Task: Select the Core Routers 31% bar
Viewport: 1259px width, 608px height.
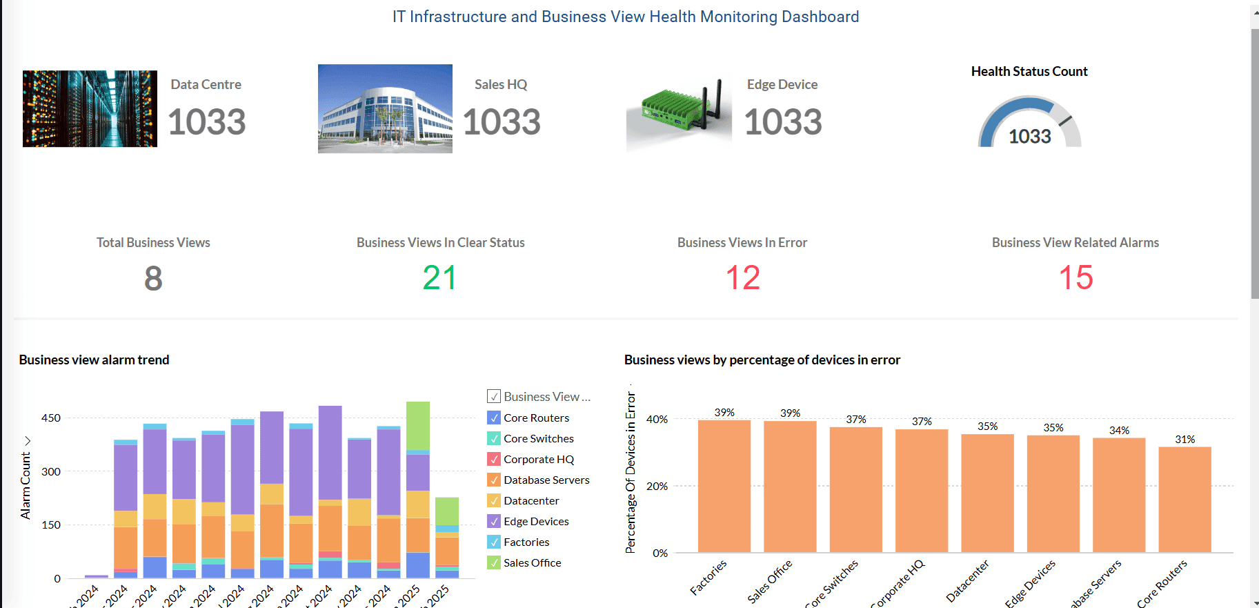Action: pyautogui.click(x=1184, y=500)
